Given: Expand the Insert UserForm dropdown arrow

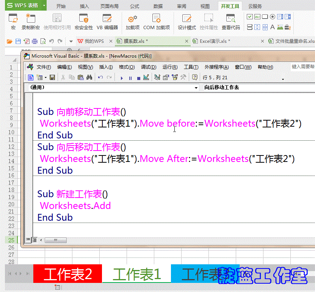Looking at the screenshot, I should (45, 77).
